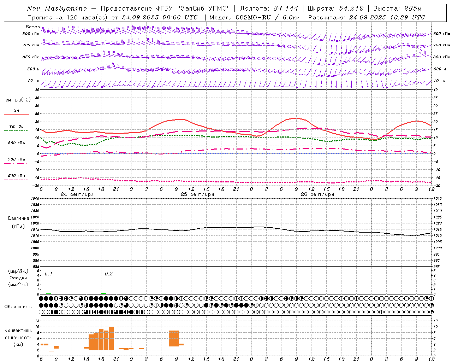Click the (мм/3ч.) precipitation unit label
Screen dimensions: 452x362
pyautogui.click(x=18, y=271)
